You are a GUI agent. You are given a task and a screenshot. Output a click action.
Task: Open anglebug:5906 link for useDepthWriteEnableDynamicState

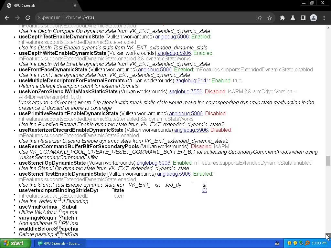(x=174, y=53)
